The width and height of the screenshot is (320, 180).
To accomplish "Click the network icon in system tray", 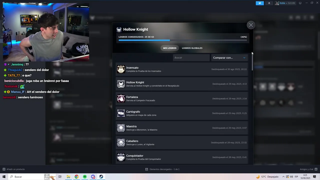I will pos(287,177).
